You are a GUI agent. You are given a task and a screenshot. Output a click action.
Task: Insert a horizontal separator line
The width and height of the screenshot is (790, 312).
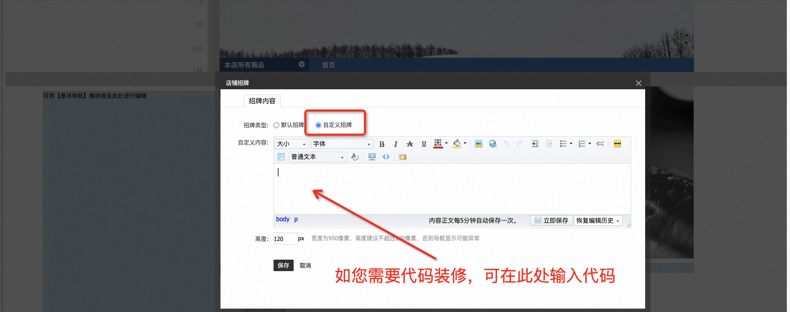point(600,144)
